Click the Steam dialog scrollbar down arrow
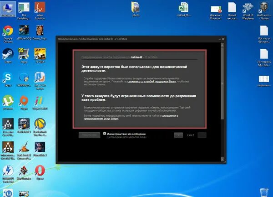The height and width of the screenshot is (197, 273). pyautogui.click(x=222, y=159)
